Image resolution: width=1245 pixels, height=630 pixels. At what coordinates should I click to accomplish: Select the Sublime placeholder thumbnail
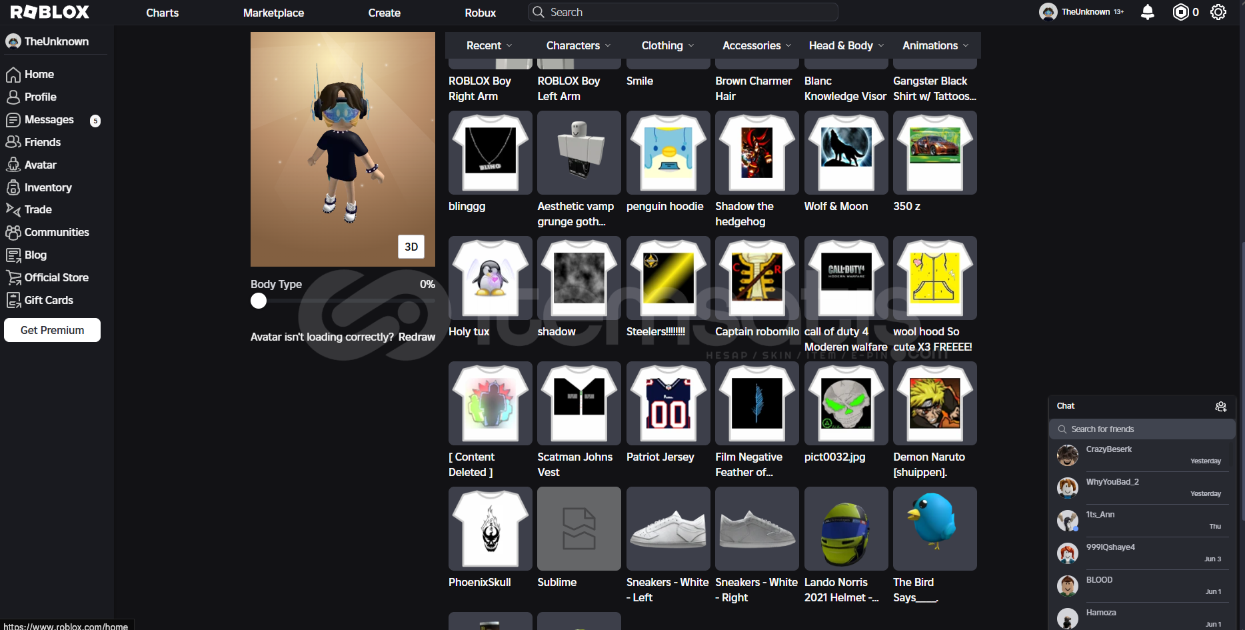pos(579,529)
